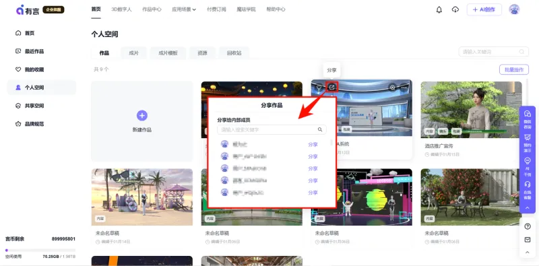The image size is (539, 266).
Task: Open 微信咨询 in the floating side panel
Action: tap(528, 119)
